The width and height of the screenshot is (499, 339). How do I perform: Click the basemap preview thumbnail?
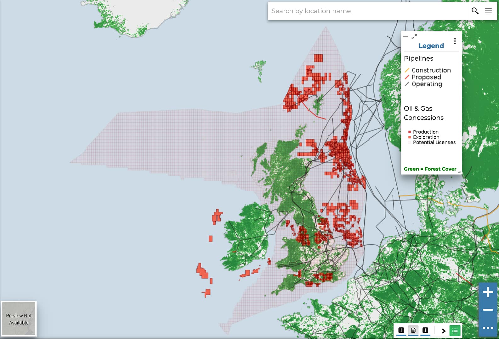point(19,319)
